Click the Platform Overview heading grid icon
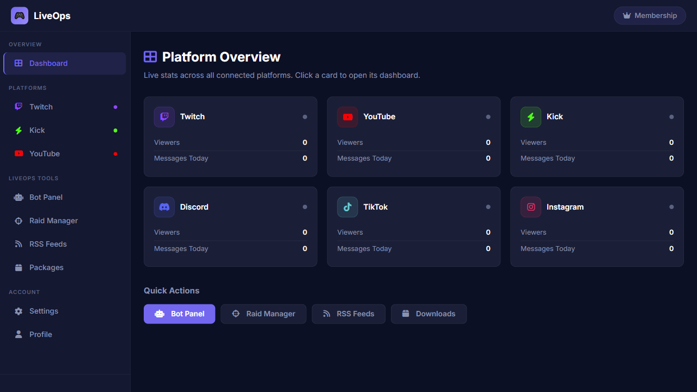The width and height of the screenshot is (697, 392). [150, 57]
